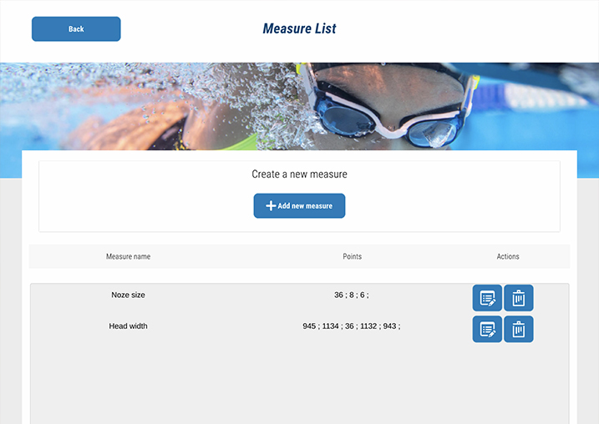This screenshot has height=424, width=599.
Task: Click the plus icon on Add new measure
Action: click(x=270, y=206)
